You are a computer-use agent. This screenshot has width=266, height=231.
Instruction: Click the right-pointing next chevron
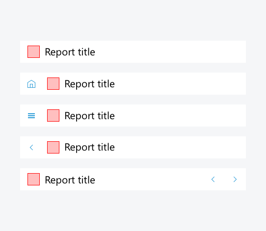(x=235, y=180)
